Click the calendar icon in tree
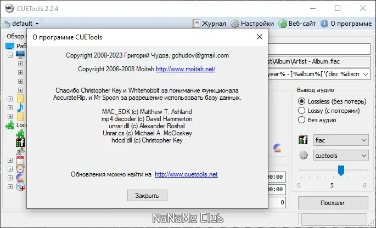The image size is (376, 228). [x=20, y=160]
